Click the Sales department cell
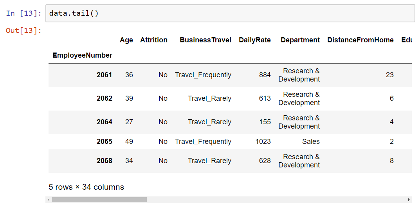 tap(311, 141)
